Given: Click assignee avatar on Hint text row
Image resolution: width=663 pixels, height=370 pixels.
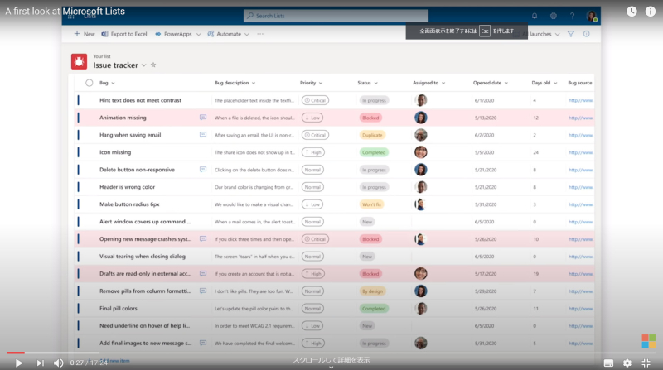Looking at the screenshot, I should [x=421, y=100].
